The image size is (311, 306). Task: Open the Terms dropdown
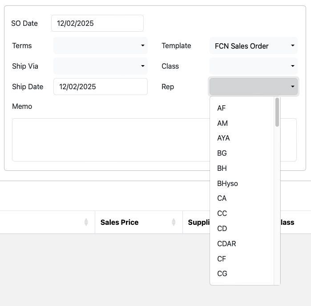coord(100,45)
